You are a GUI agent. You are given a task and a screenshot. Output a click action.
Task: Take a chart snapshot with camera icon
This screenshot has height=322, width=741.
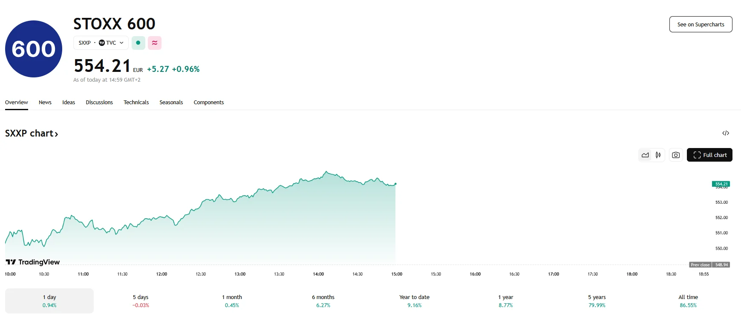675,155
